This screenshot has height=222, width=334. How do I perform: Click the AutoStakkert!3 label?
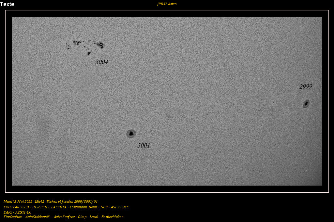pos(37,216)
